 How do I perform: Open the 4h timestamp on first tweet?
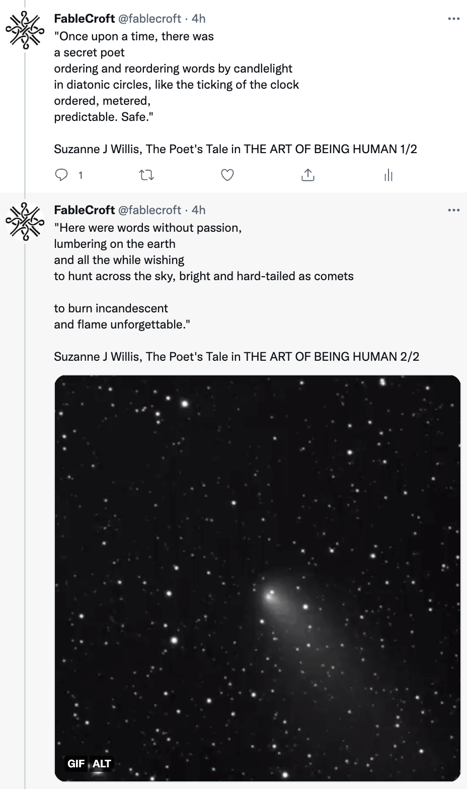pyautogui.click(x=199, y=19)
